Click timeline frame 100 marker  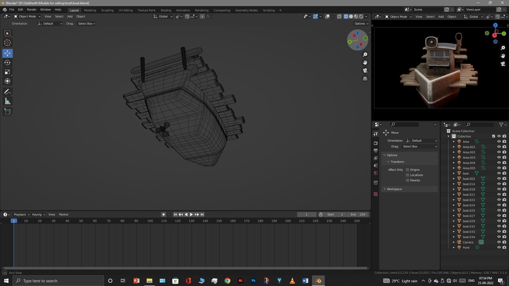coord(150,221)
